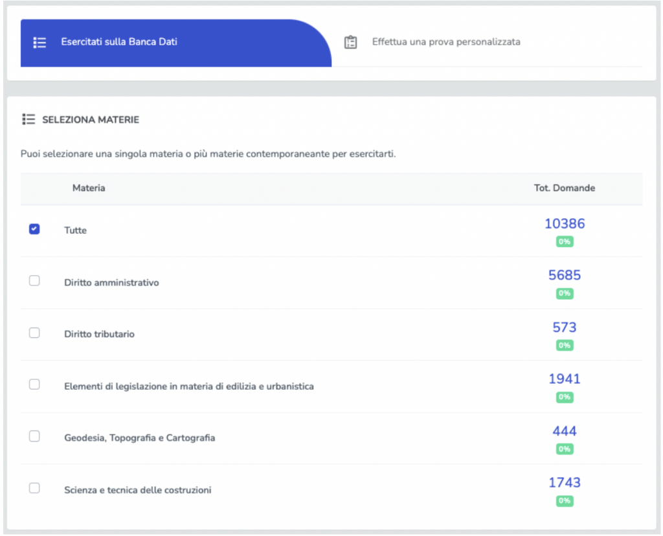Select Geodesia, Topografia e Cartografia checkbox
The image size is (663, 536).
click(34, 436)
